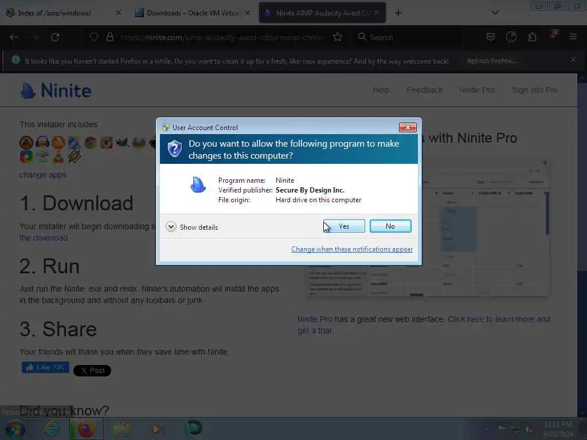Click the Ninite logo in page header
This screenshot has width=587, height=440.
click(56, 91)
